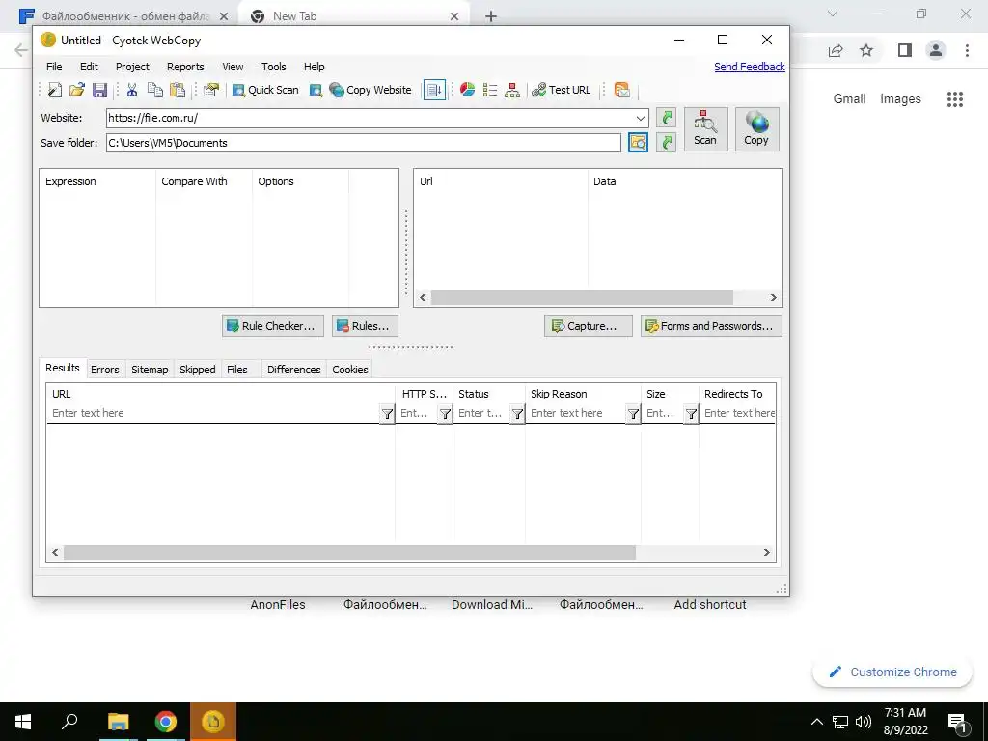988x741 pixels.
Task: Click the scan icon next to Copy Website
Action: pos(316,90)
